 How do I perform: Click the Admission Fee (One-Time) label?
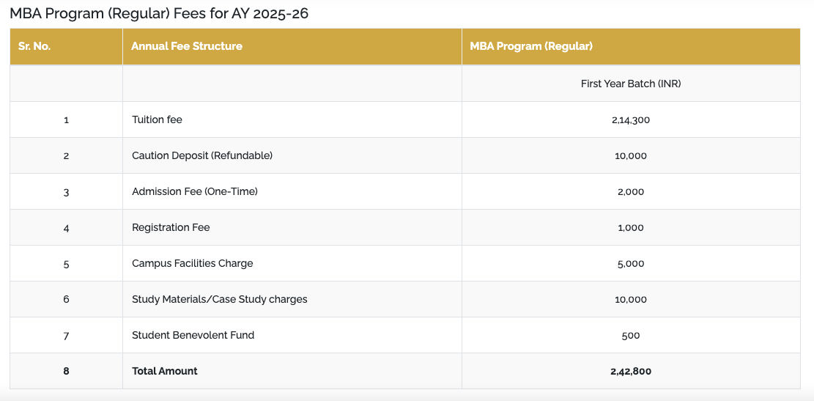(x=195, y=191)
